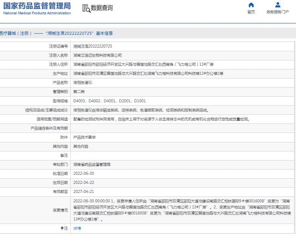The height and width of the screenshot is (236, 296).
Task: Click the 型号规格 label
Action: pos(60,101)
